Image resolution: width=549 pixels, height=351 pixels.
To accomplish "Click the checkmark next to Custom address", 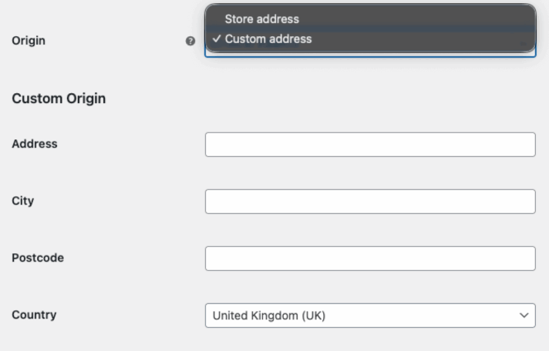I will (x=217, y=38).
